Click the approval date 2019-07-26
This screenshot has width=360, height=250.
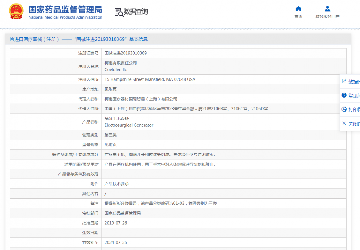point(116,223)
